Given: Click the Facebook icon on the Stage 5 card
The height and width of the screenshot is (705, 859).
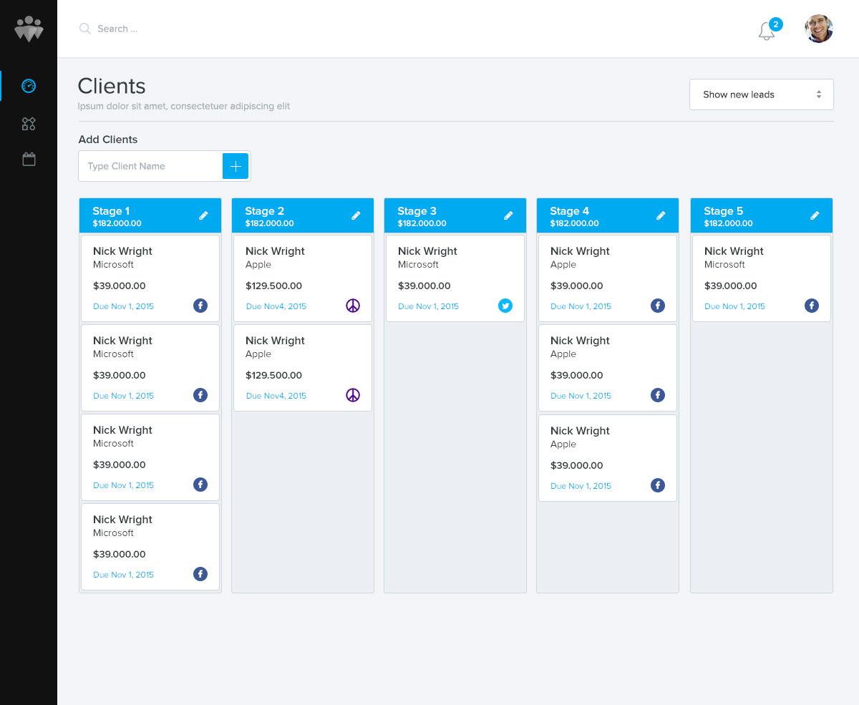Looking at the screenshot, I should (811, 306).
